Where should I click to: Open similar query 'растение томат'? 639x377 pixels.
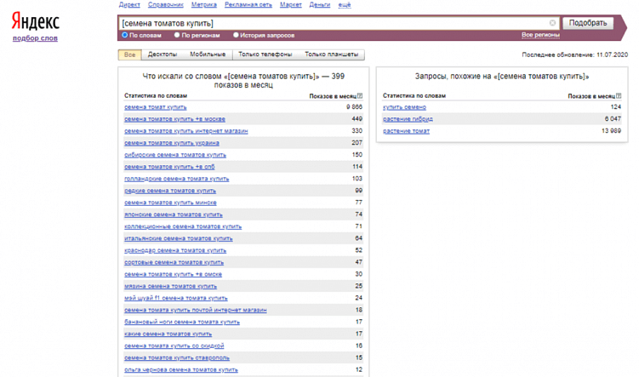407,131
